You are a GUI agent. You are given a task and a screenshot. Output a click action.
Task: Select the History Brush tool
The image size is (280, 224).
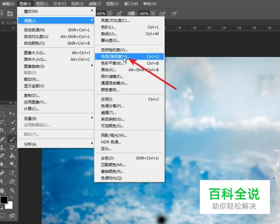[12, 147]
